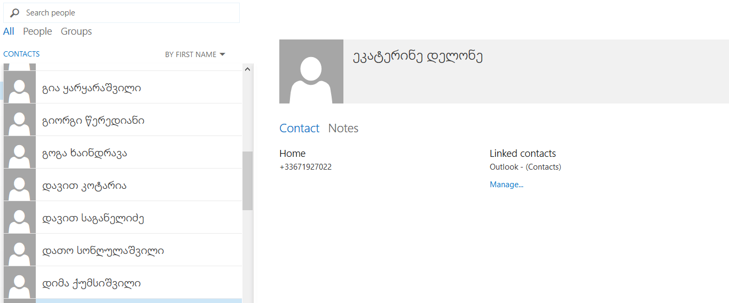Select the avatar of გოგა ხაინდრავა
This screenshot has width=729, height=303.
pos(20,153)
